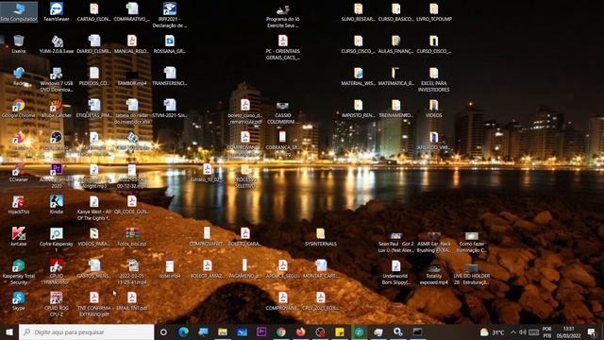Open the LIVRO_TCPDUMP folder
Image resolution: width=604 pixels, height=340 pixels.
pyautogui.click(x=434, y=12)
